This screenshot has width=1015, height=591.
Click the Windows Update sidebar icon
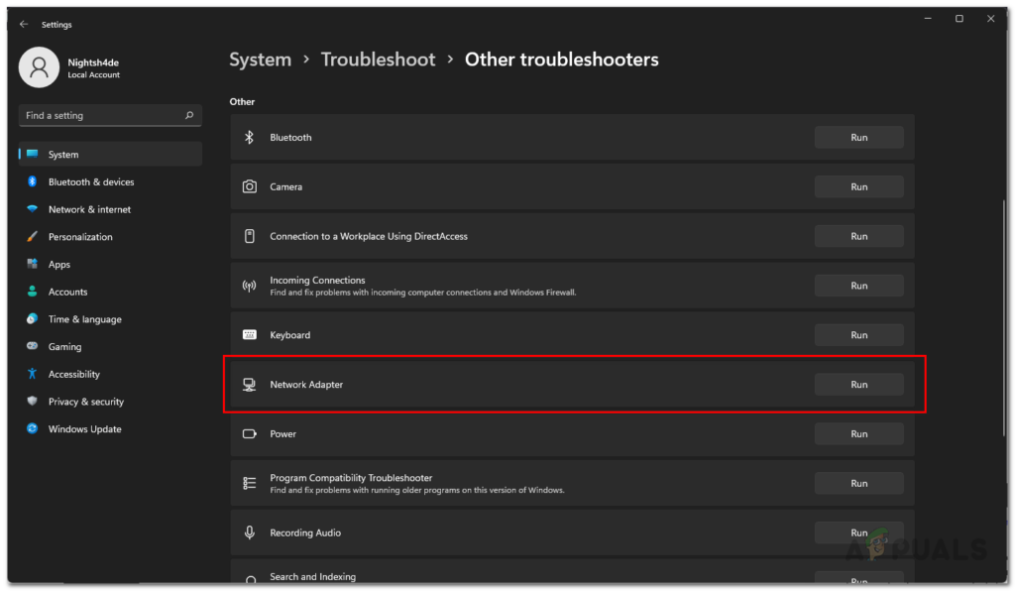coord(33,429)
